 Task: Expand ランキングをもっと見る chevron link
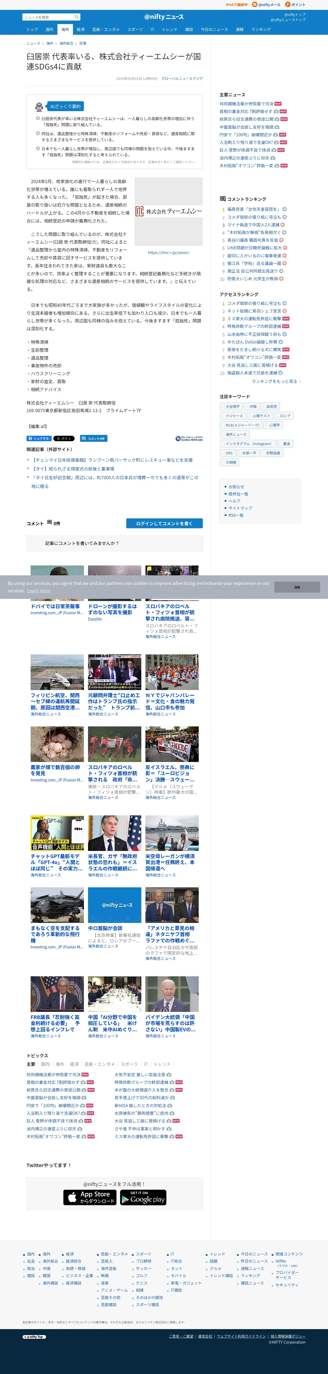point(276,381)
